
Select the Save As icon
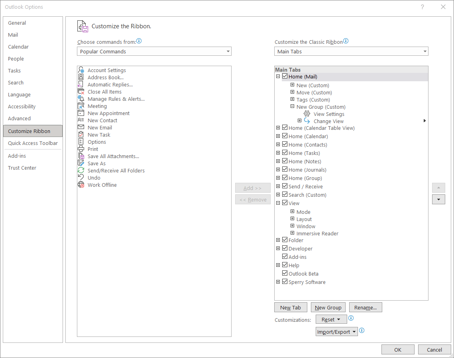point(81,163)
